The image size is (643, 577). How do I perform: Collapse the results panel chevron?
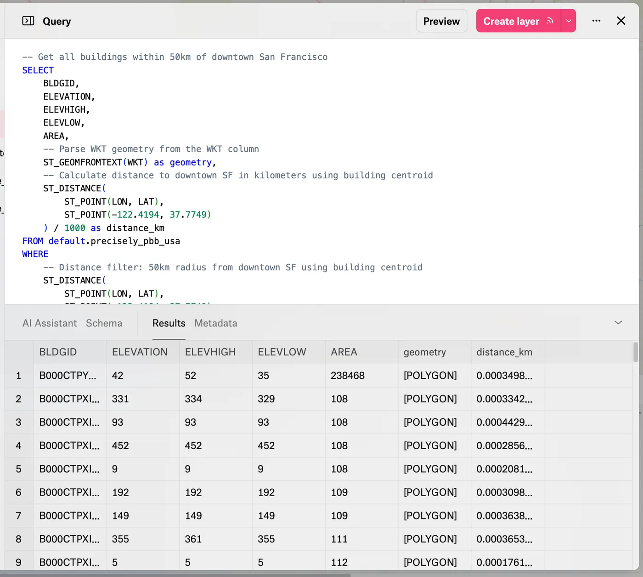click(x=618, y=322)
